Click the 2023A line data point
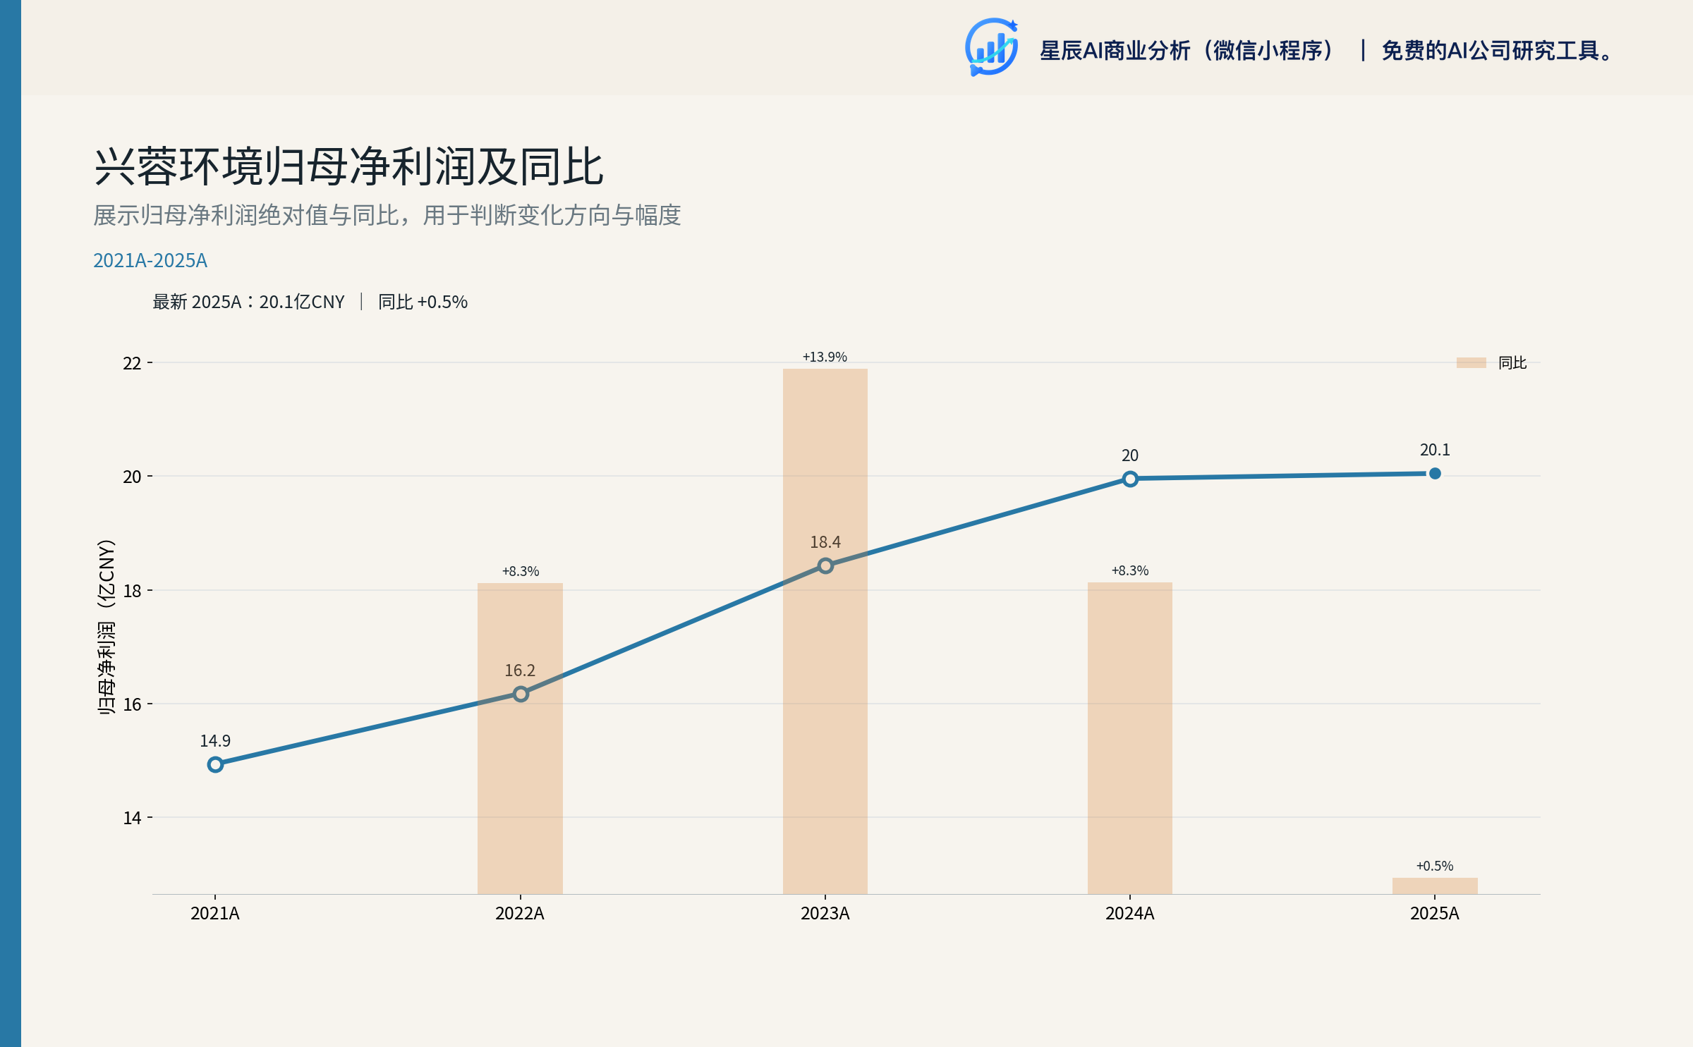Viewport: 1693px width, 1047px height. [825, 565]
